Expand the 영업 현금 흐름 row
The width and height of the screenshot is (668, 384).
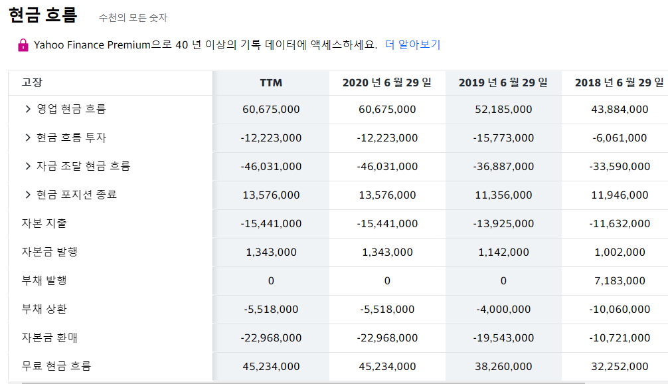pos(28,109)
